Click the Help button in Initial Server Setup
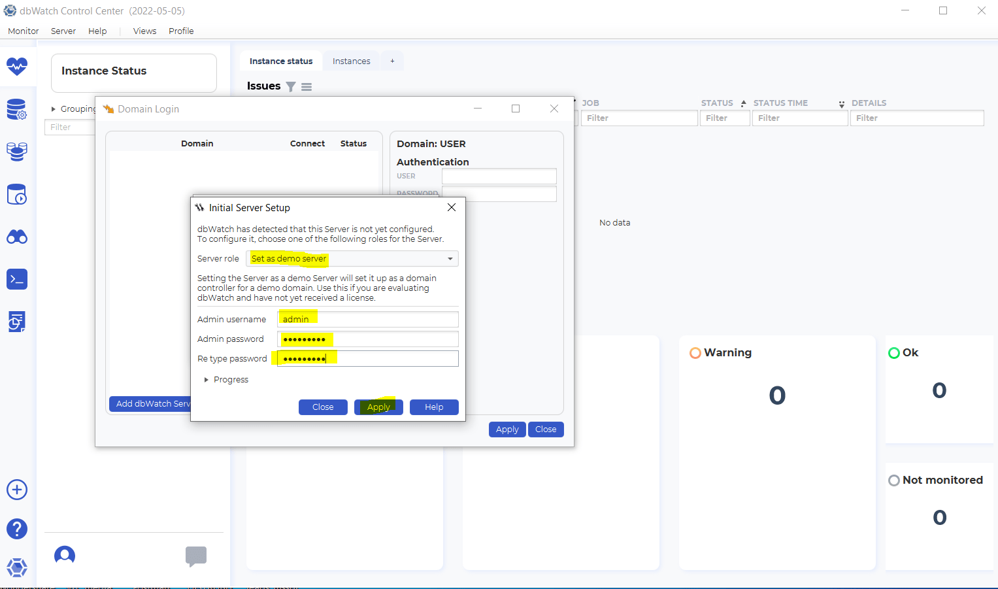The height and width of the screenshot is (589, 998). pos(434,407)
